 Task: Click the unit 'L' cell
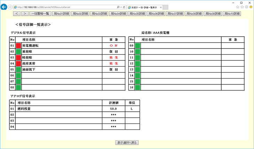tap(132, 109)
